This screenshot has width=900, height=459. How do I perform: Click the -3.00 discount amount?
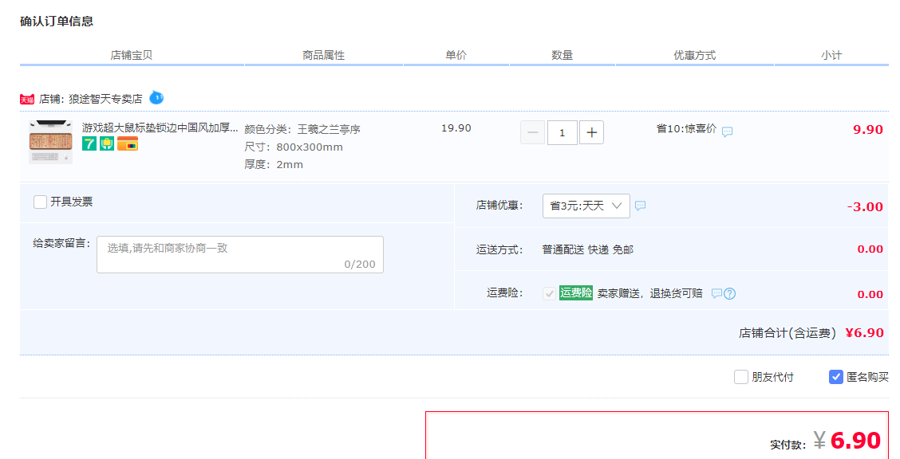pyautogui.click(x=865, y=207)
